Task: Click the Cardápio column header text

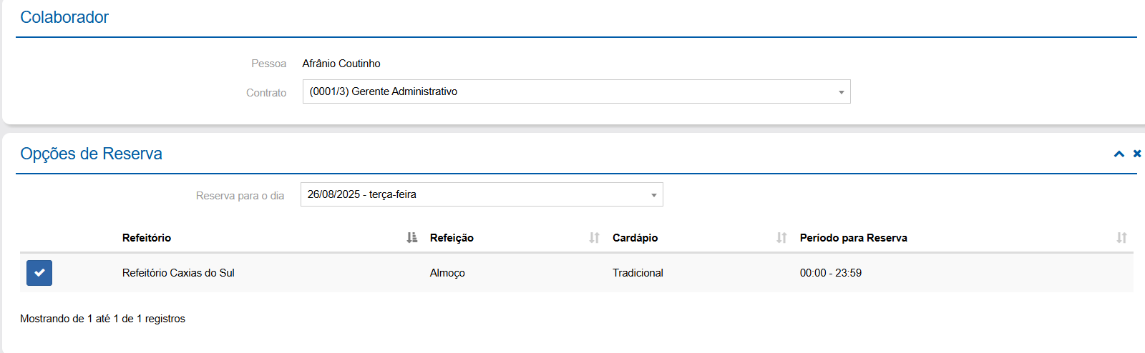Action: coord(635,238)
